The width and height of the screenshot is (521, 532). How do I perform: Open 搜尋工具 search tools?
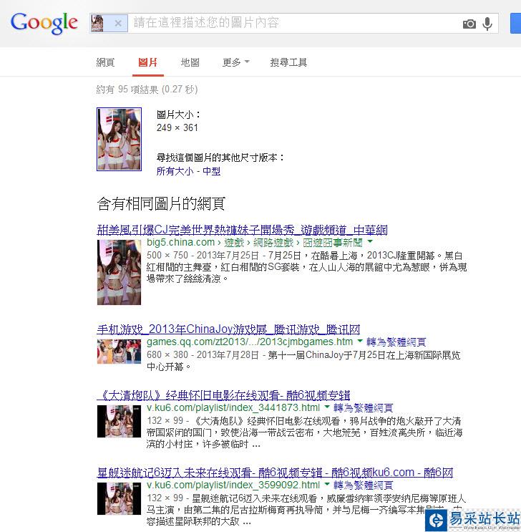288,62
